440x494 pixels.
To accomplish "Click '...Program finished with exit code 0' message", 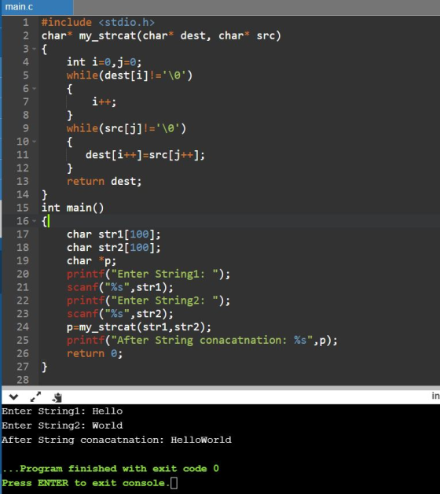I will (111, 469).
